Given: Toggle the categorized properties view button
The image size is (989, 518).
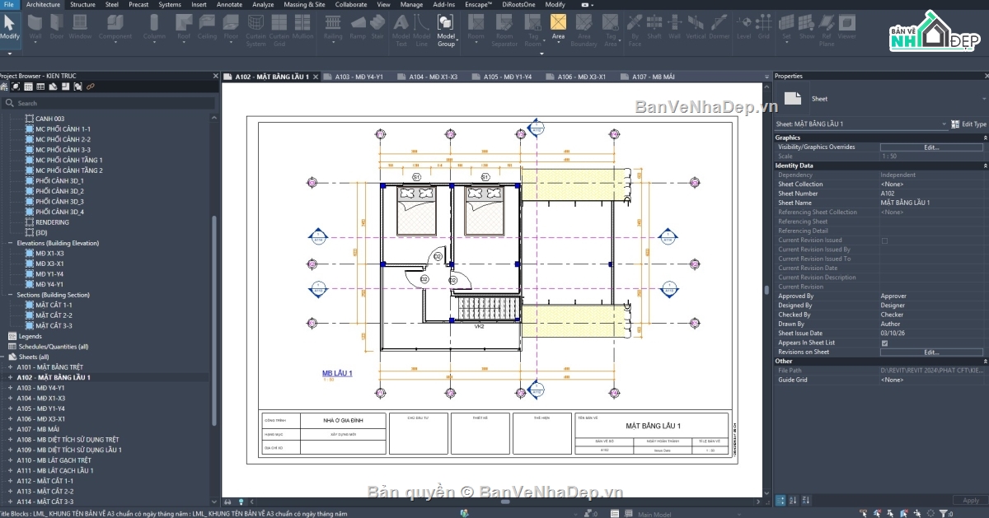Looking at the screenshot, I should pos(780,500).
